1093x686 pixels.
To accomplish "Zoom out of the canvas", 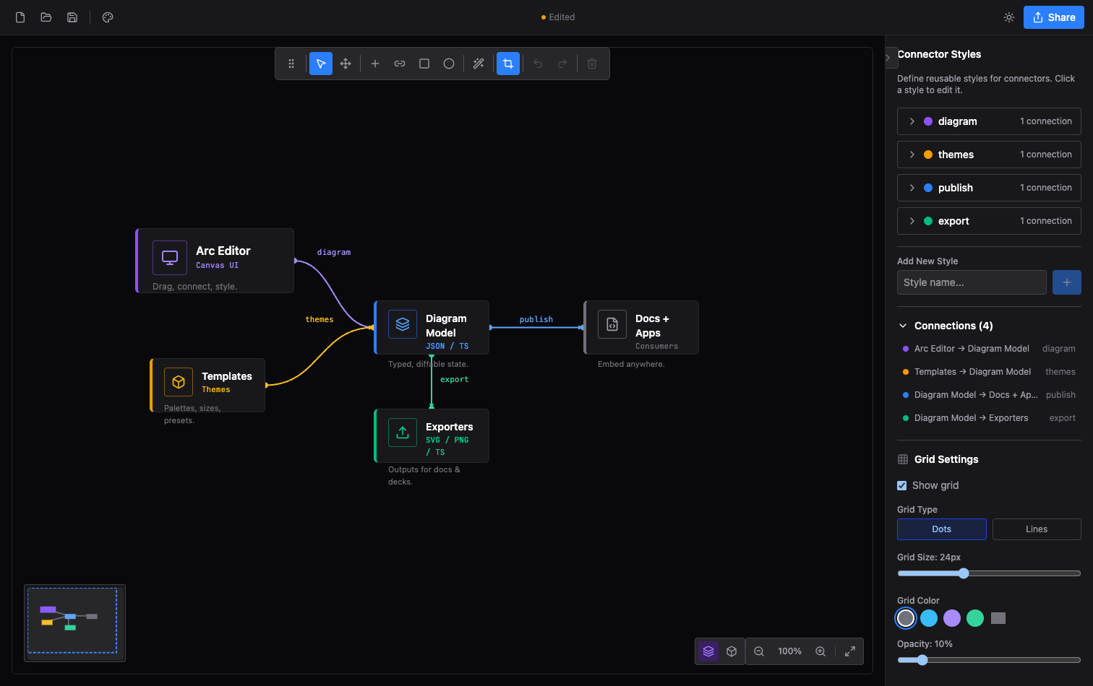I will point(759,651).
